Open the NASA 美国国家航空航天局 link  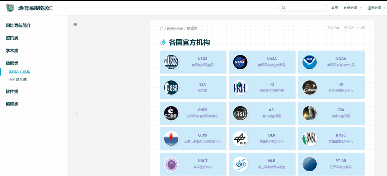tap(262, 62)
